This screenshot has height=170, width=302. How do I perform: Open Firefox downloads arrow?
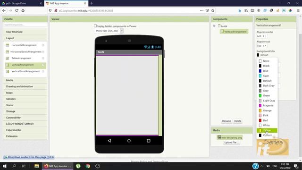[x=240, y=10]
